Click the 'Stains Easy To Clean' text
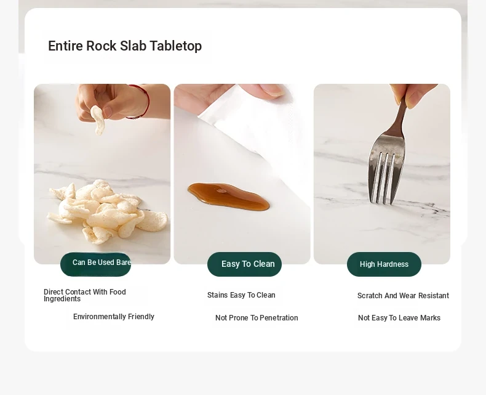Viewport: 486px width, 395px height. 241,295
